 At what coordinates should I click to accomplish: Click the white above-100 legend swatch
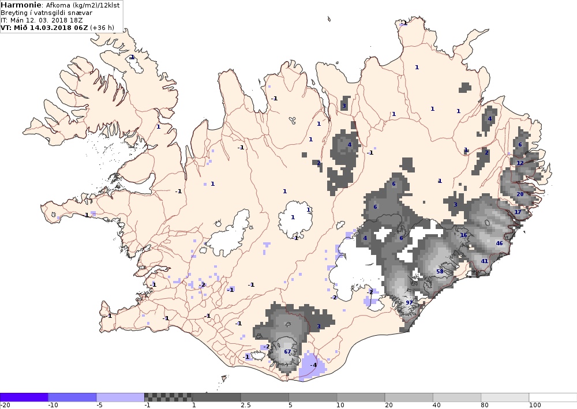(x=553, y=397)
